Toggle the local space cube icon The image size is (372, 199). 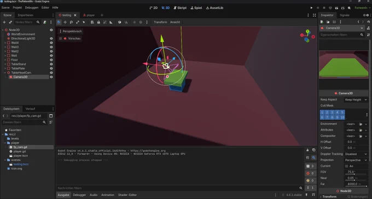point(120,22)
